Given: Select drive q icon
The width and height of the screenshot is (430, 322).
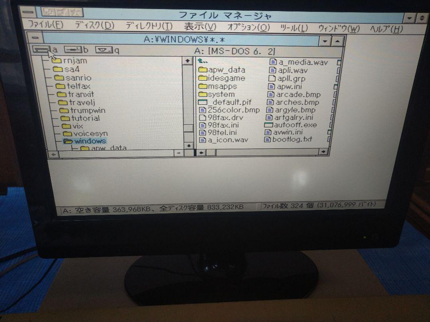Looking at the screenshot, I should point(104,50).
